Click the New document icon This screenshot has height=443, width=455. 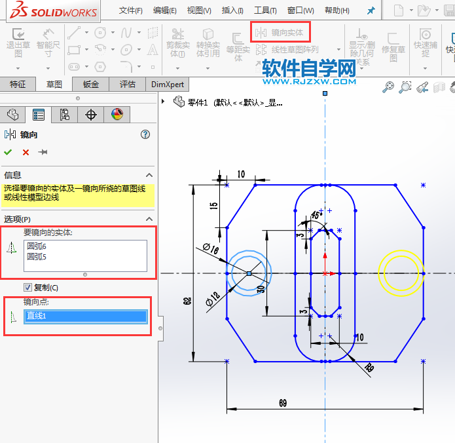tap(399, 10)
